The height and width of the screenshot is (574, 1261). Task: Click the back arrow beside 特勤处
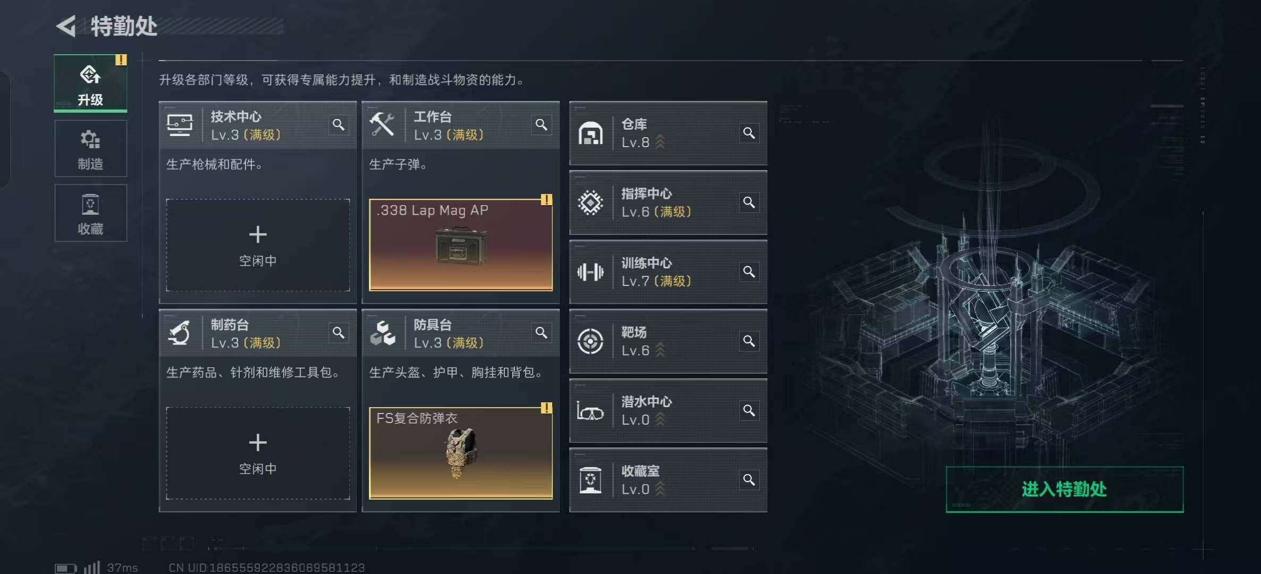point(66,26)
